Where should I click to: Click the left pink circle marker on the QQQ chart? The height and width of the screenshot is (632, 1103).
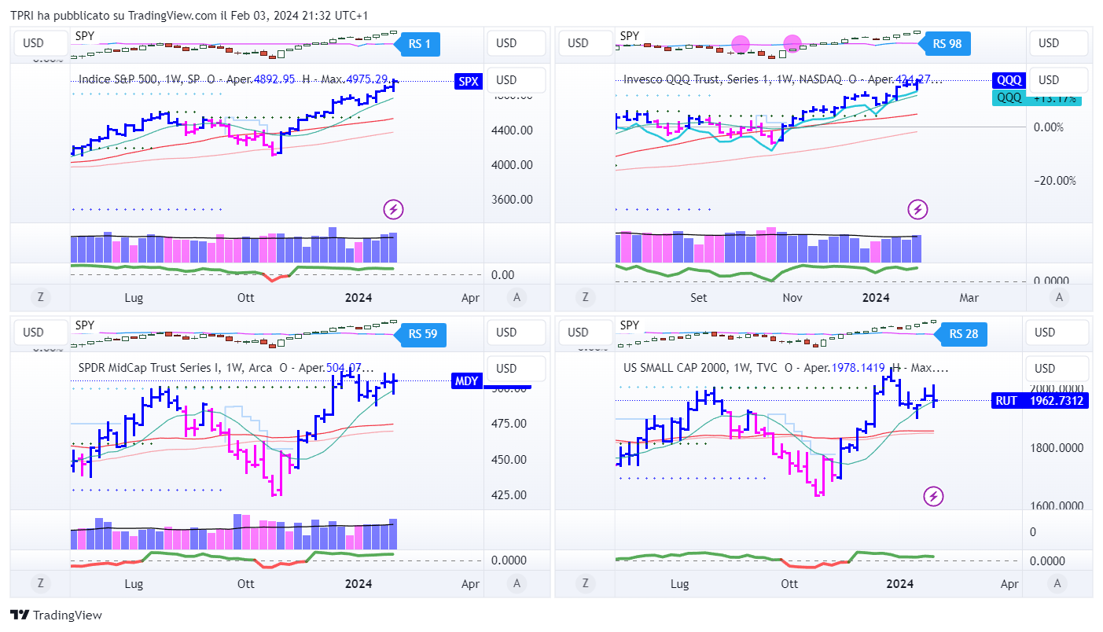[741, 44]
